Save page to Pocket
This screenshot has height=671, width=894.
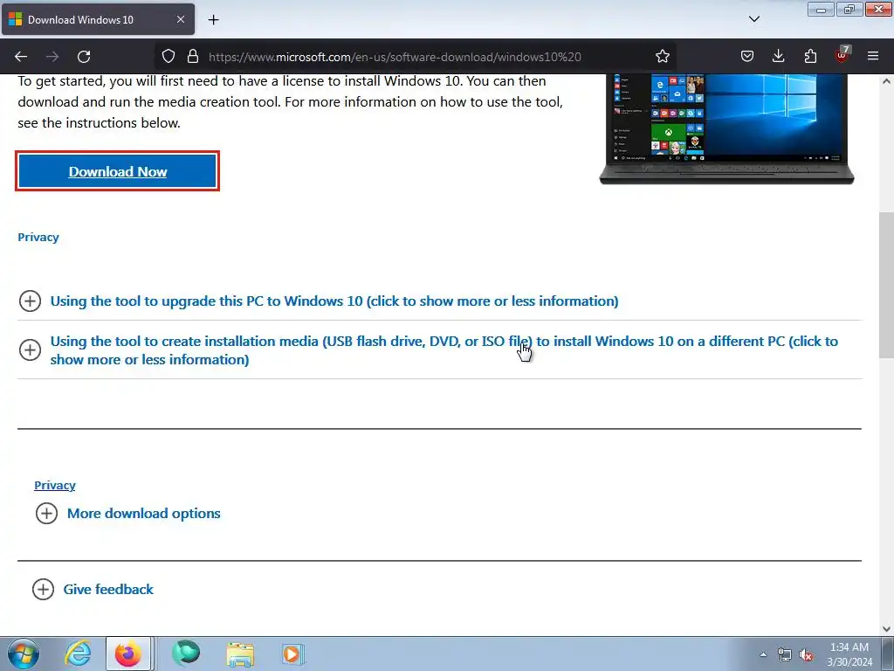coord(747,56)
